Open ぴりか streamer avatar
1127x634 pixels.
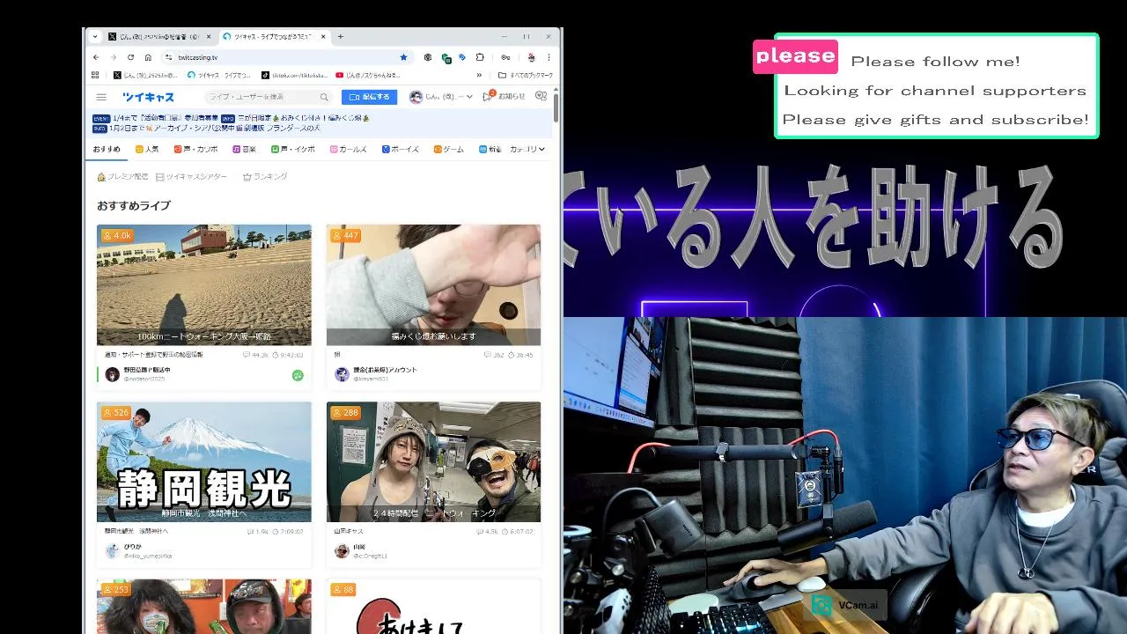coord(112,551)
